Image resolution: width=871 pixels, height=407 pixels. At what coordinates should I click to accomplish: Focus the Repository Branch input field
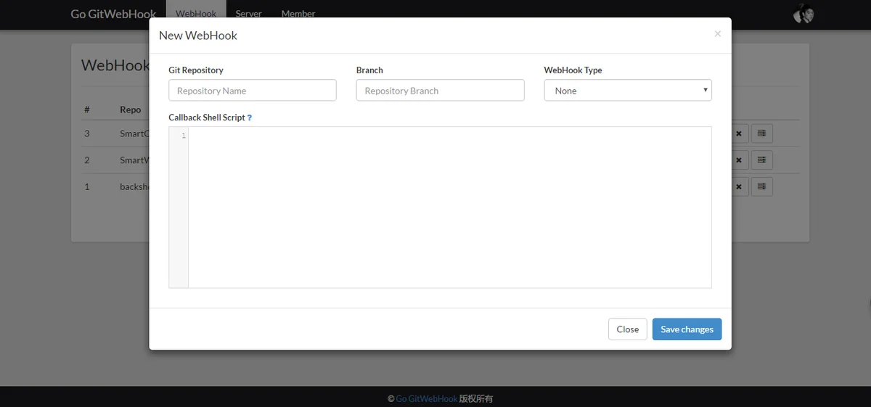point(440,91)
